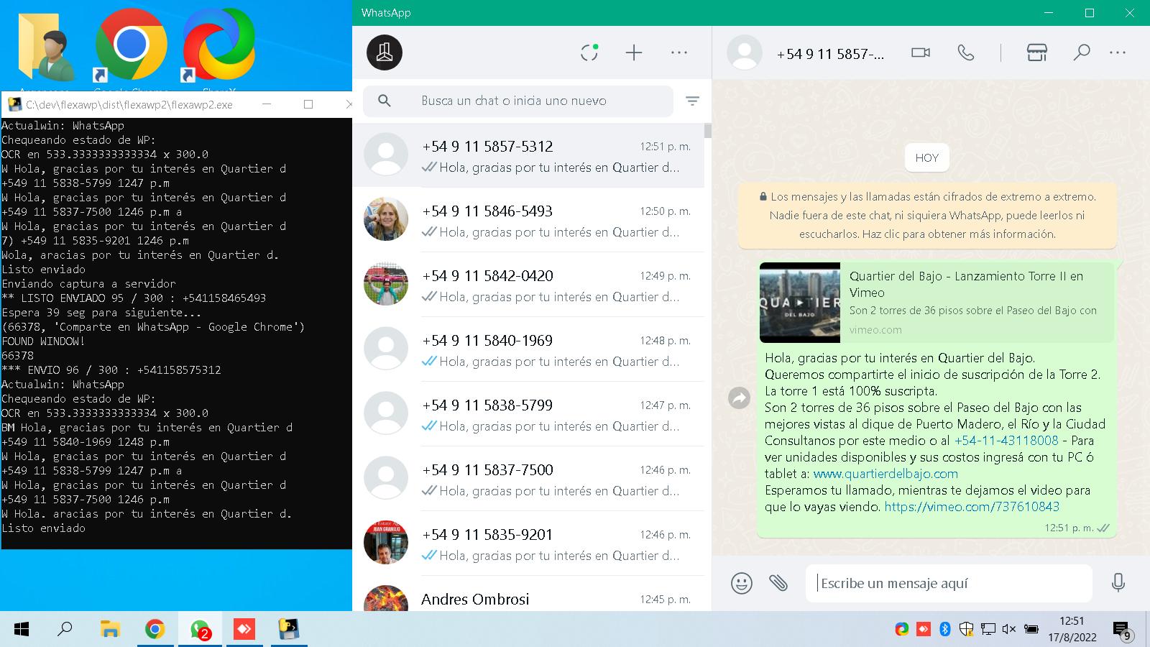Open profile photo of 5846-5493 contact
The width and height of the screenshot is (1150, 647).
[x=386, y=219]
